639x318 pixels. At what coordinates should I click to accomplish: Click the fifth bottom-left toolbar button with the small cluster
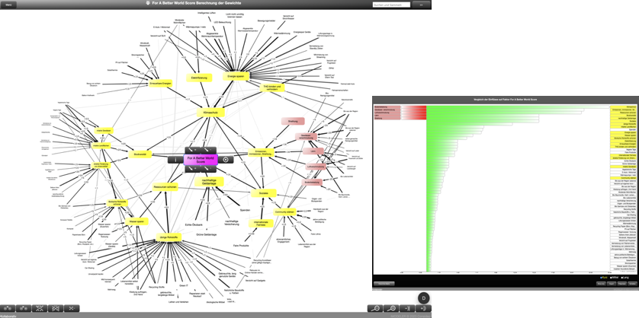[x=72, y=308]
